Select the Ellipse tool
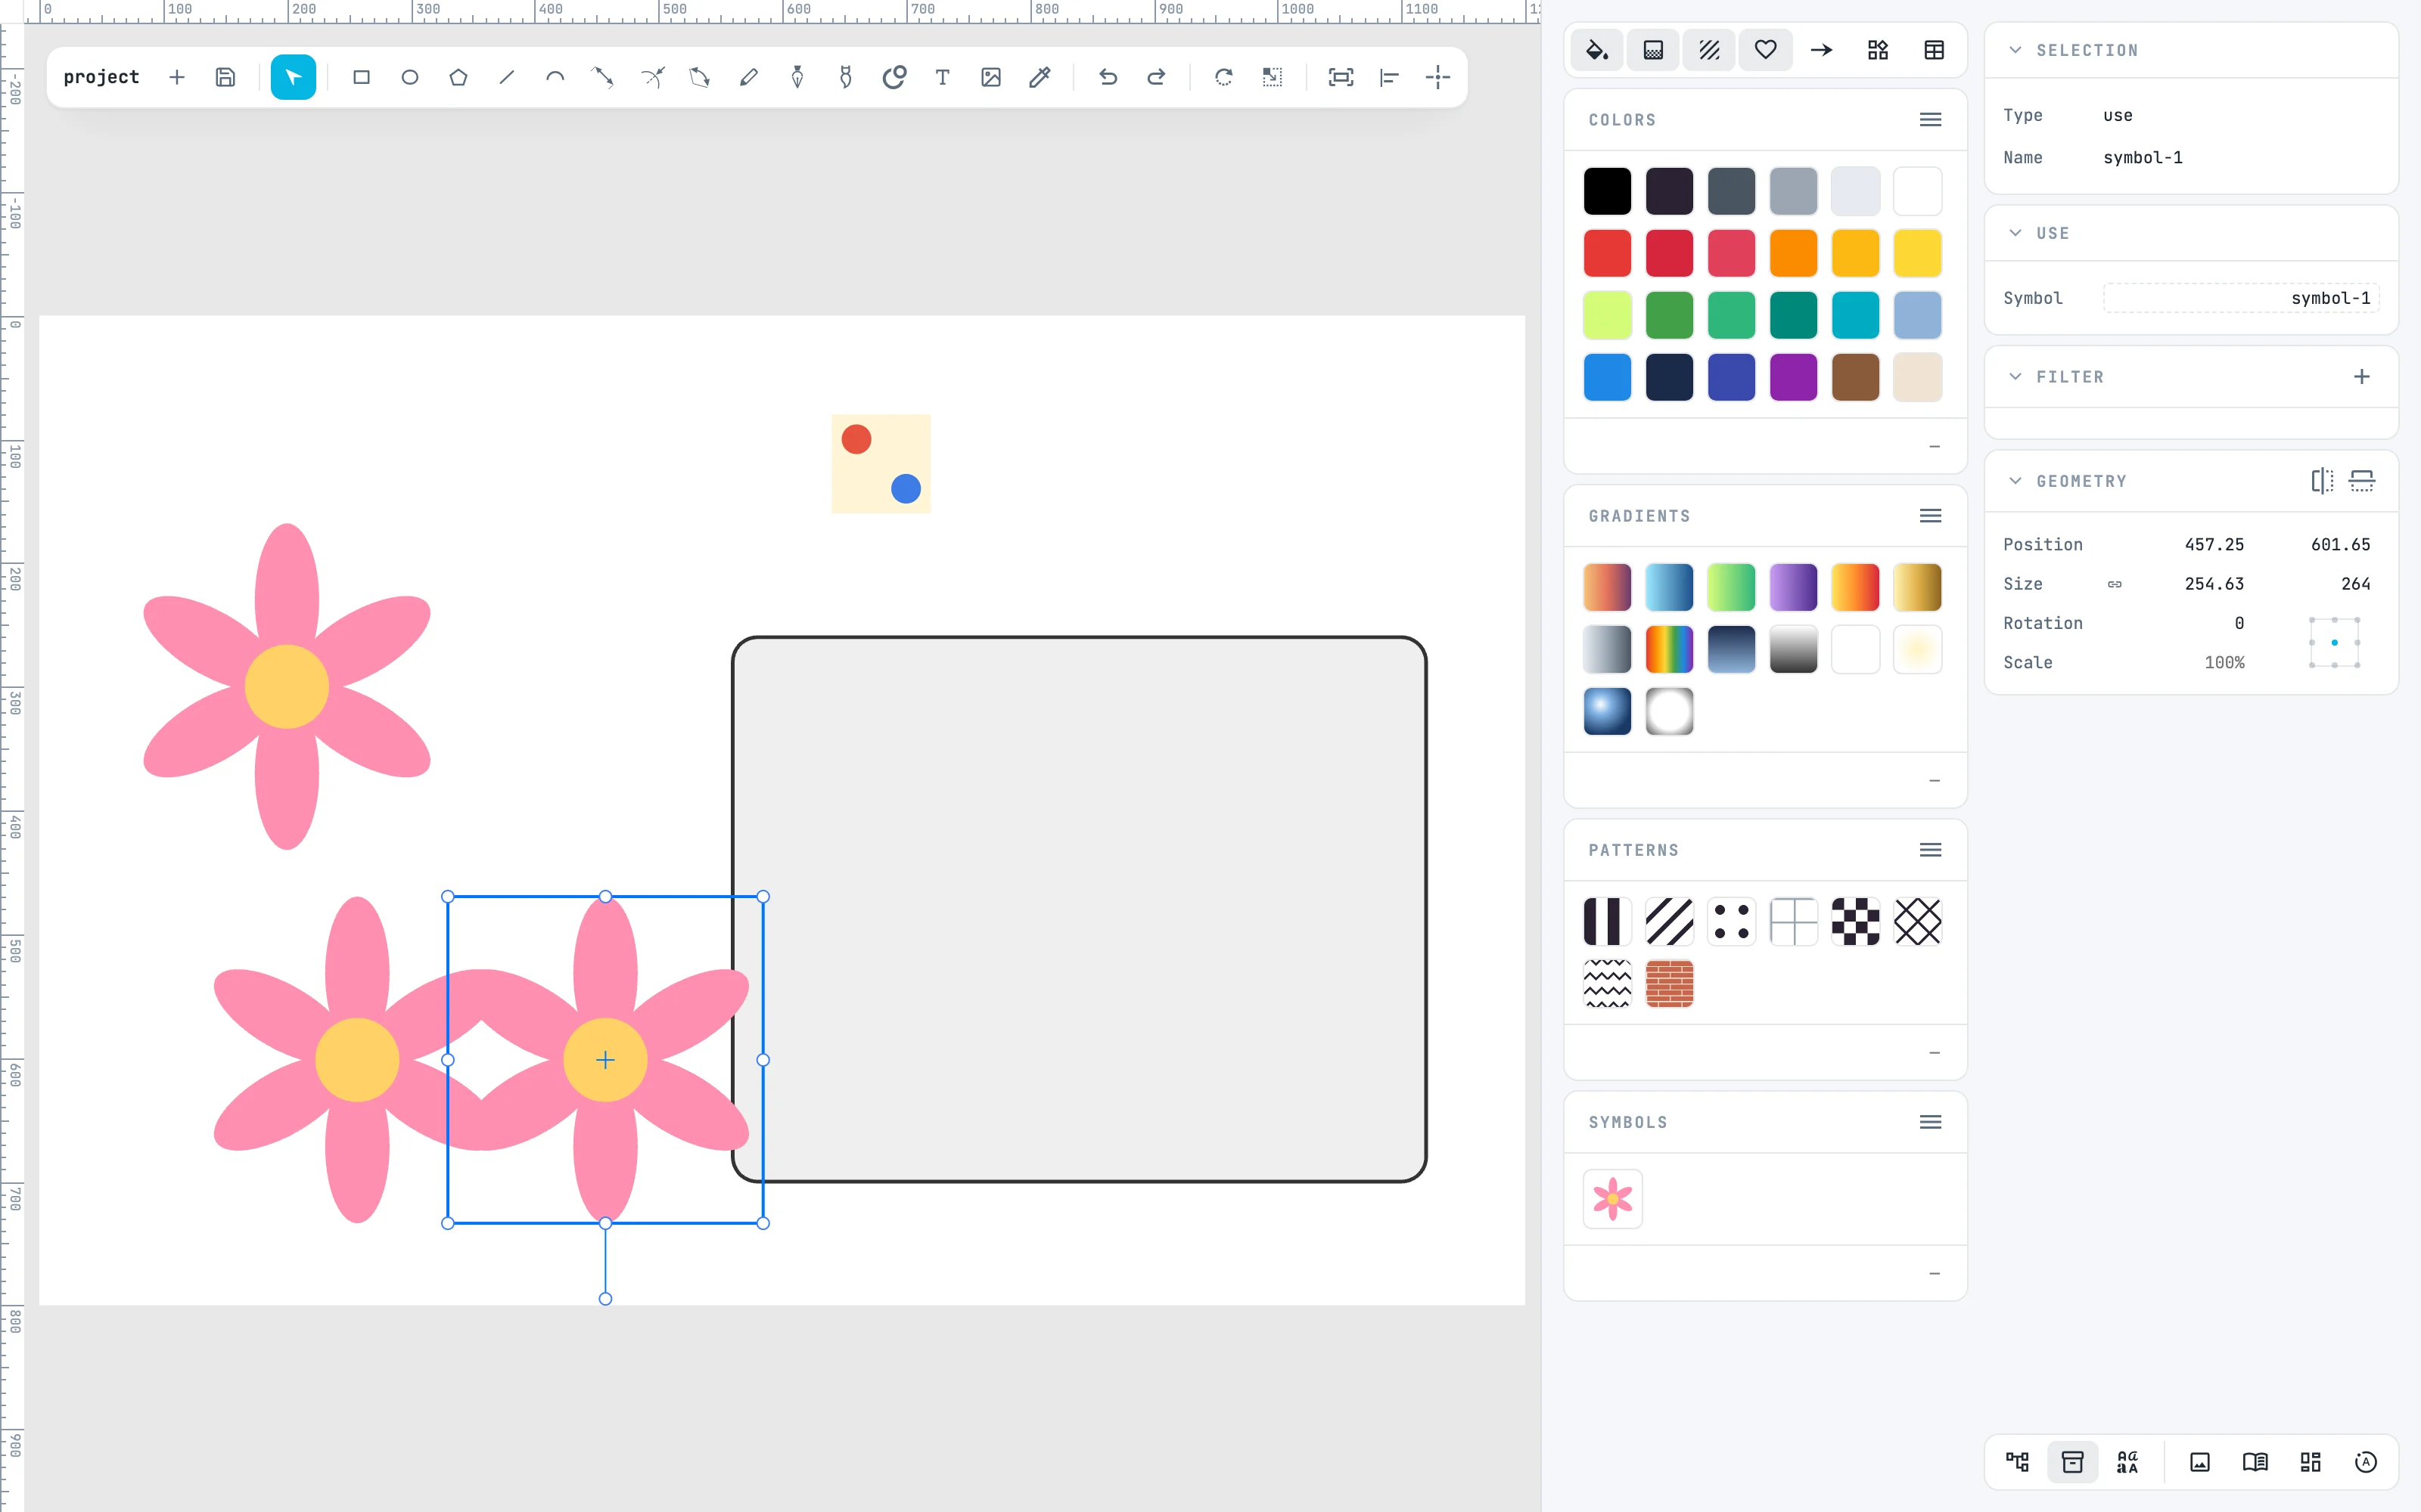 (409, 77)
